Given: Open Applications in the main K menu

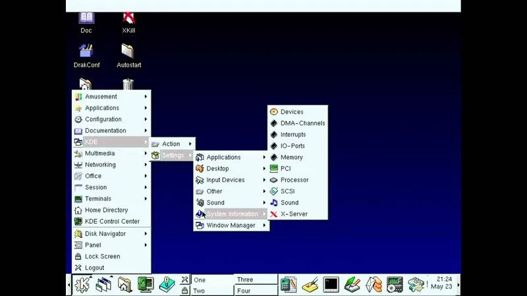Looking at the screenshot, I should 111,108.
